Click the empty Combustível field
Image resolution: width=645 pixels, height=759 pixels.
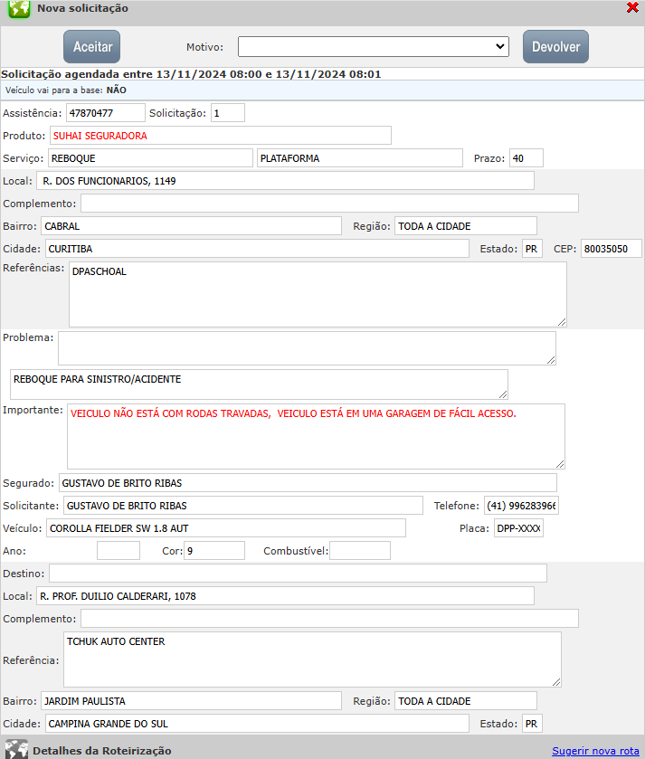click(x=359, y=551)
